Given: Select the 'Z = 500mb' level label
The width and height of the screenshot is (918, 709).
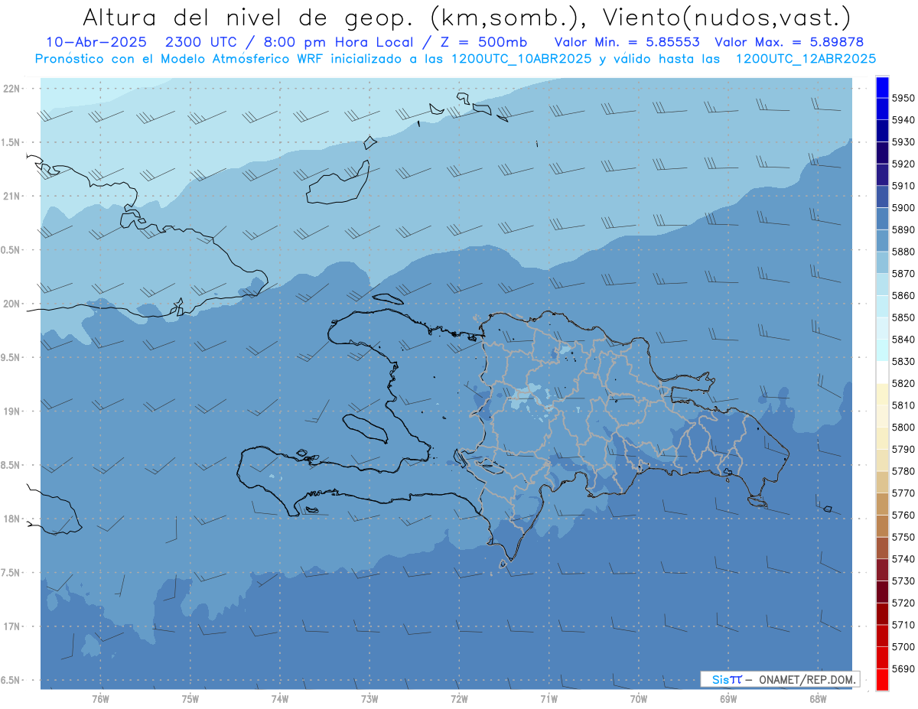Looking at the screenshot, I should pyautogui.click(x=485, y=42).
